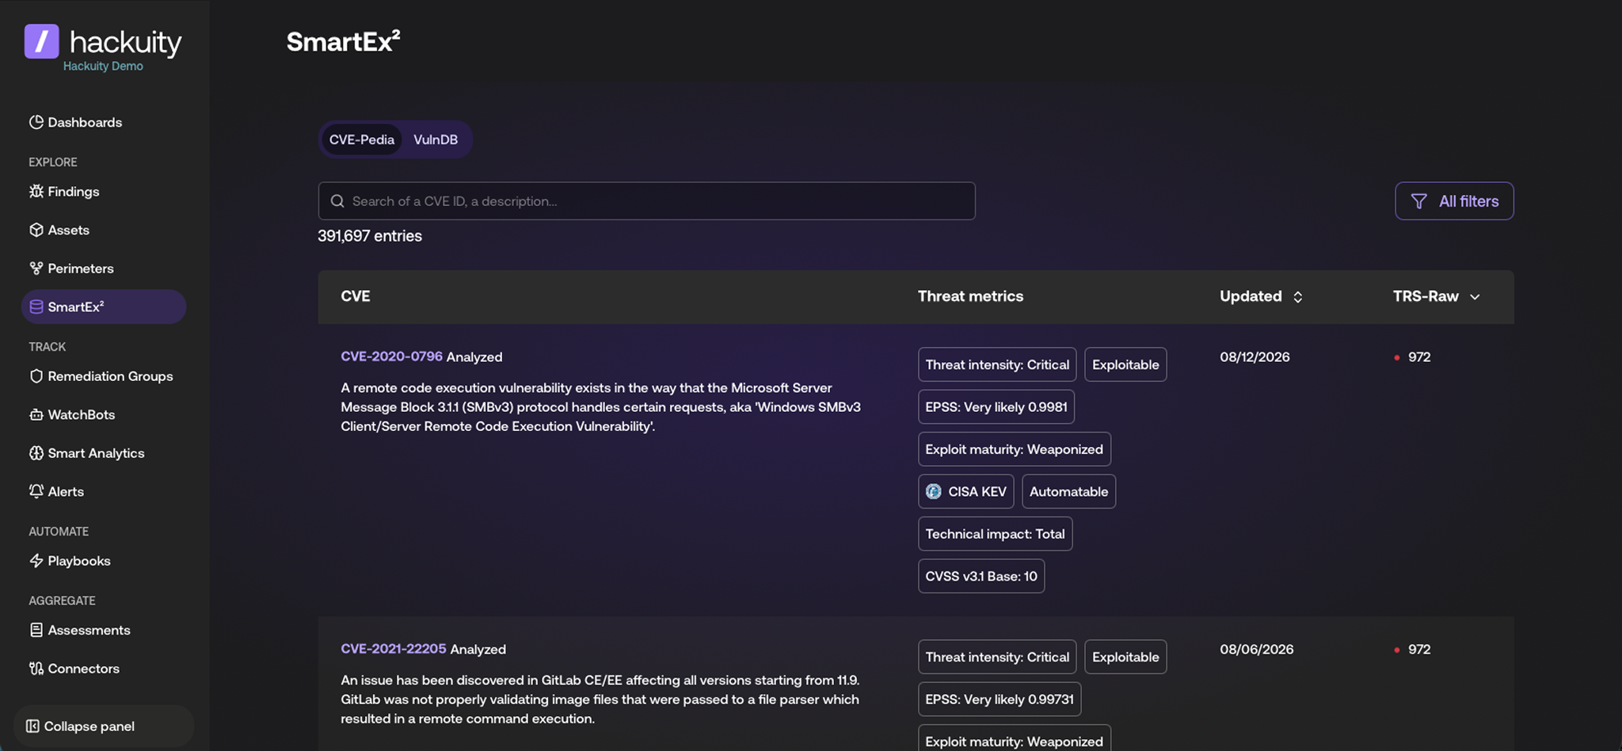This screenshot has height=751, width=1622.
Task: Select the CVE-Pedia toggle option
Action: coord(361,139)
